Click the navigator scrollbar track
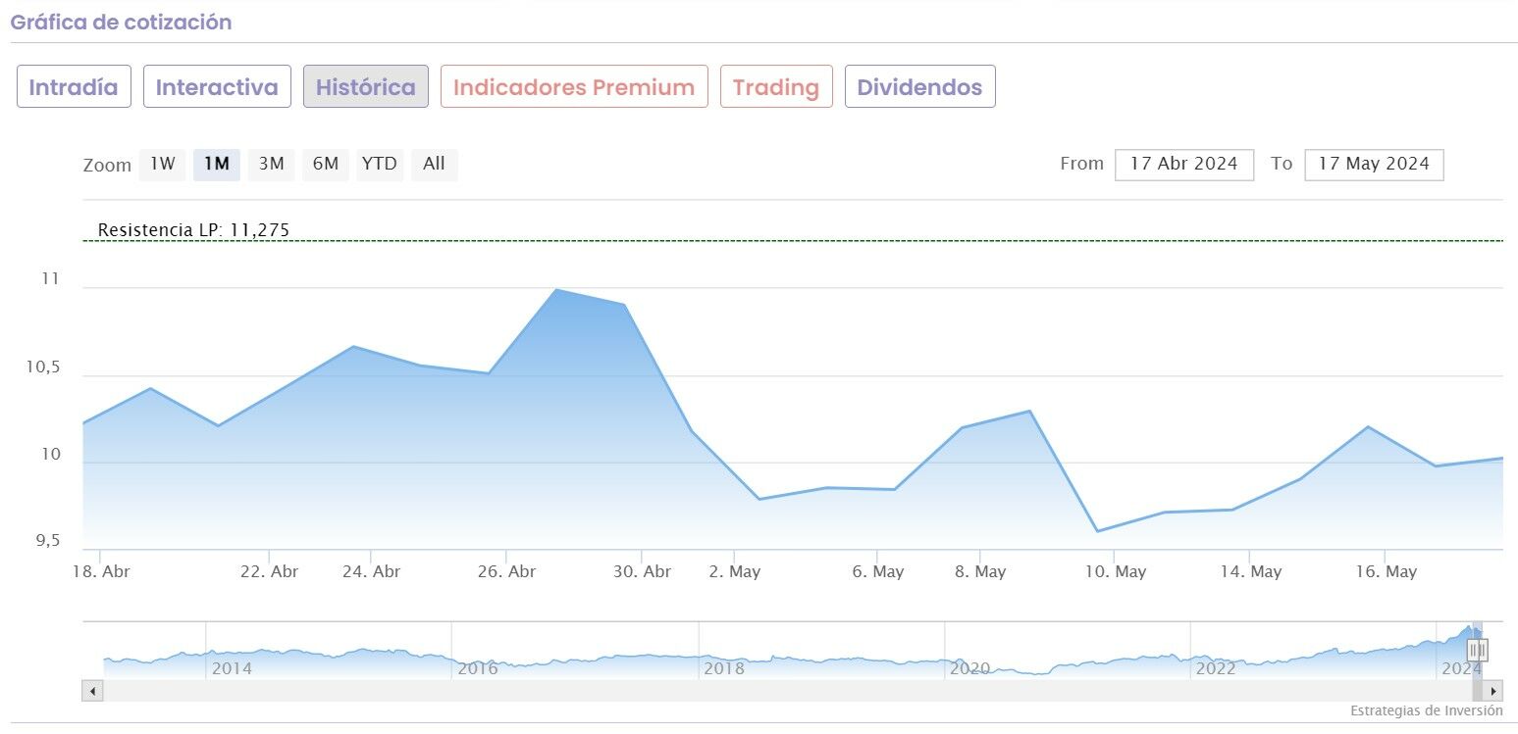The height and width of the screenshot is (734, 1518). coord(785,691)
